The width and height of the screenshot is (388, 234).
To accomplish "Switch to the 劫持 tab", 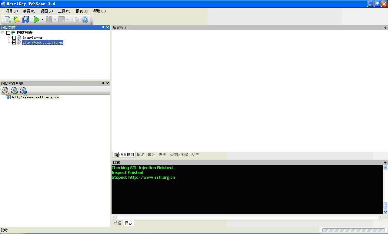I will tap(195, 154).
